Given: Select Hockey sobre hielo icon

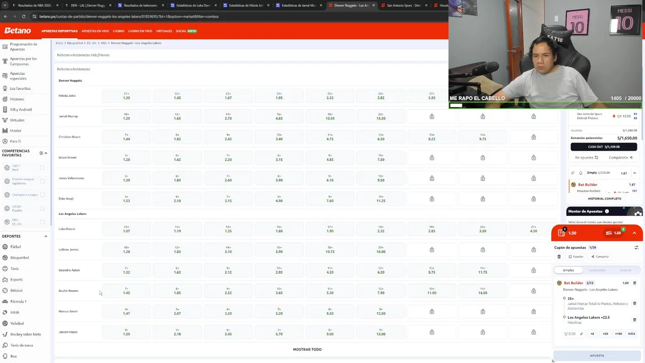Looking at the screenshot, I should point(5,334).
